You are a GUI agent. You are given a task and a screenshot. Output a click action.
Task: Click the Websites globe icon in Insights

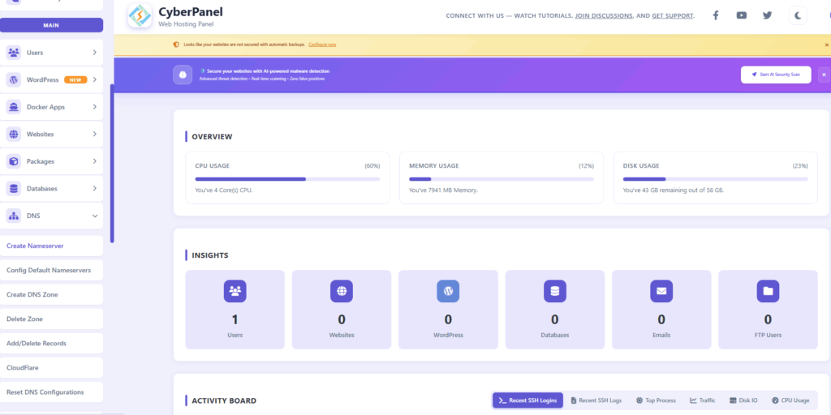coord(342,291)
